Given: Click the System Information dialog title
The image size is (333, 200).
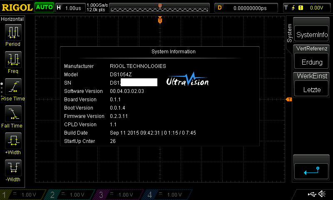Looking at the screenshot, I should (173, 51).
